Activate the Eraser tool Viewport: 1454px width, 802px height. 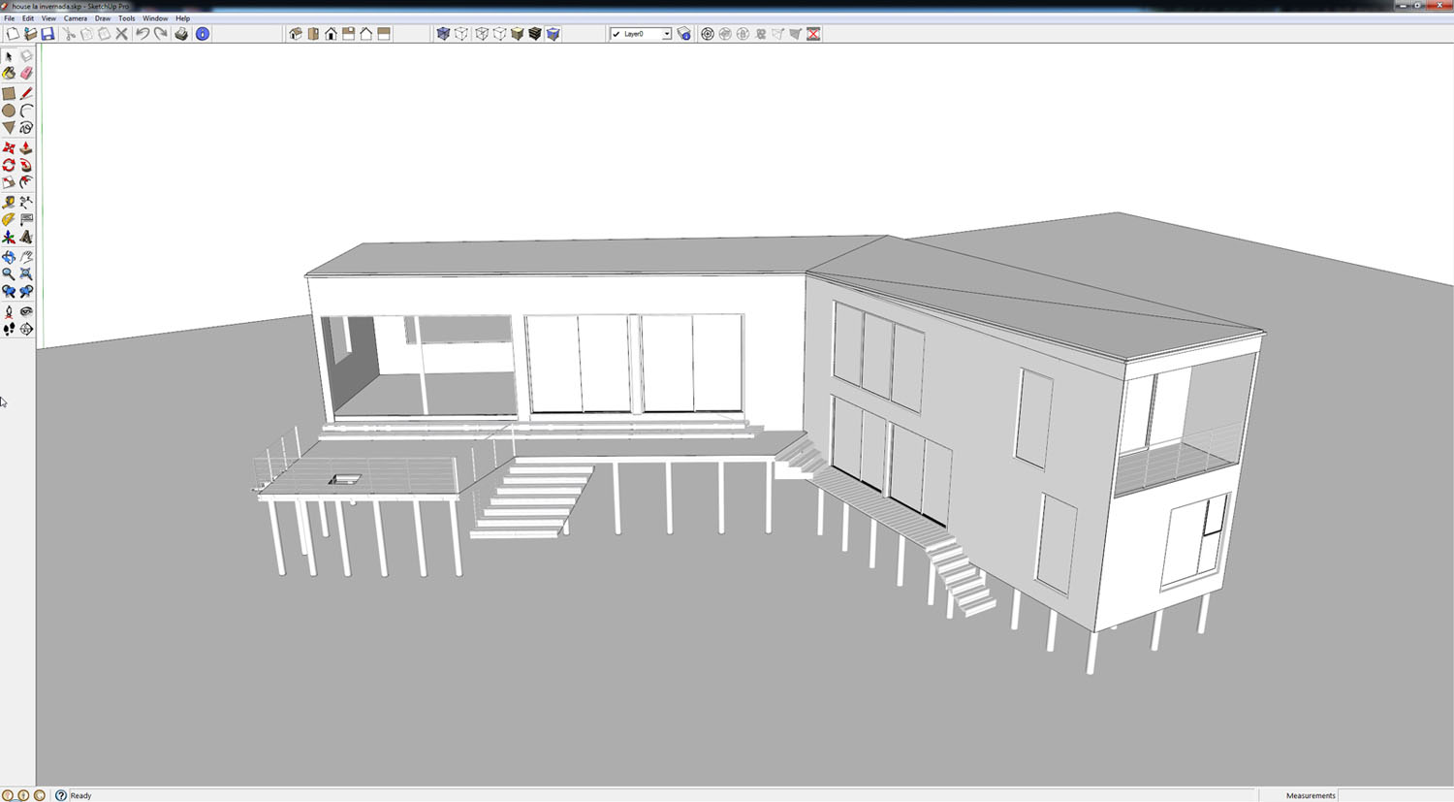point(26,74)
